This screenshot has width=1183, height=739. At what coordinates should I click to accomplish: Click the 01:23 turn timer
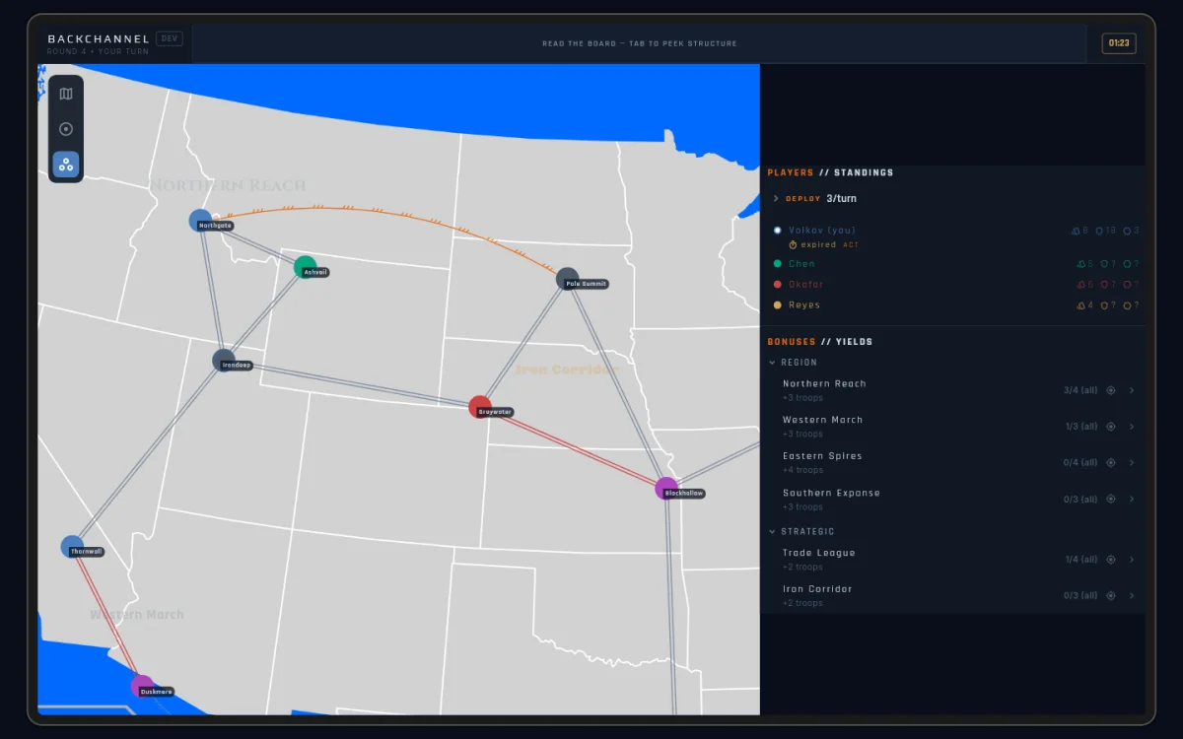(x=1119, y=43)
